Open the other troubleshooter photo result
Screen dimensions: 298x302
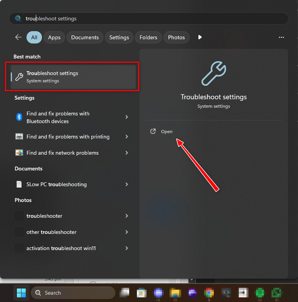click(x=72, y=232)
